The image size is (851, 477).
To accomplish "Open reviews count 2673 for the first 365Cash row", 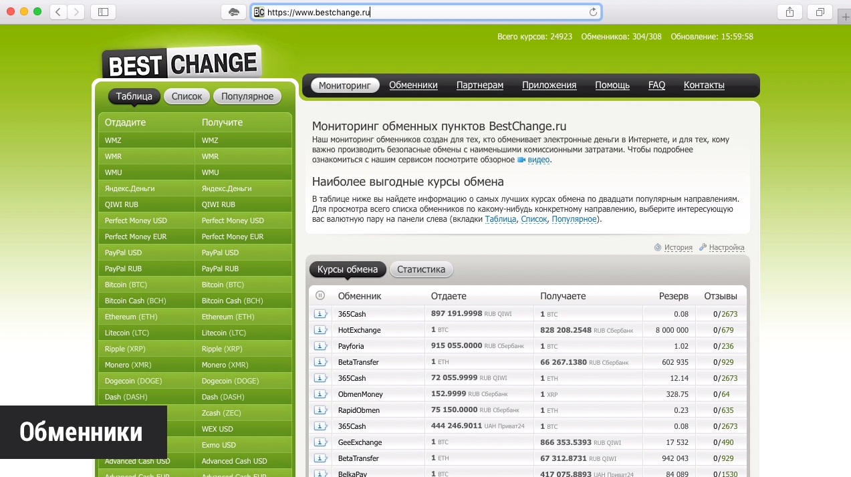I will 729,314.
